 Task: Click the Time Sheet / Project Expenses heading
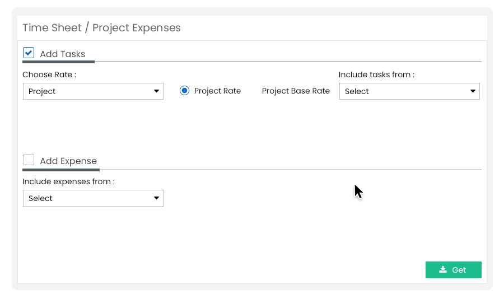(101, 27)
